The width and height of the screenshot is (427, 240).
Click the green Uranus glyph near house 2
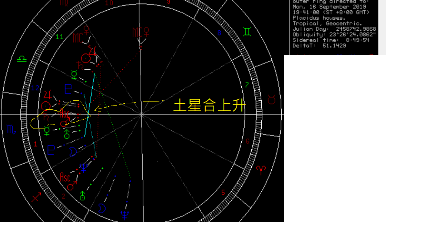pyautogui.click(x=82, y=196)
